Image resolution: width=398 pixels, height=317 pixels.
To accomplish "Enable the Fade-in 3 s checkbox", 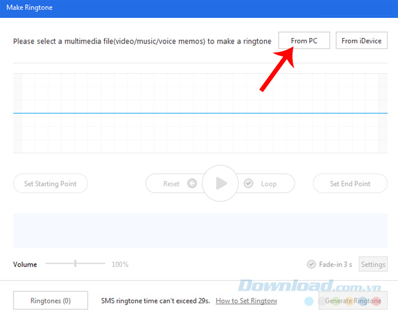I will [312, 264].
